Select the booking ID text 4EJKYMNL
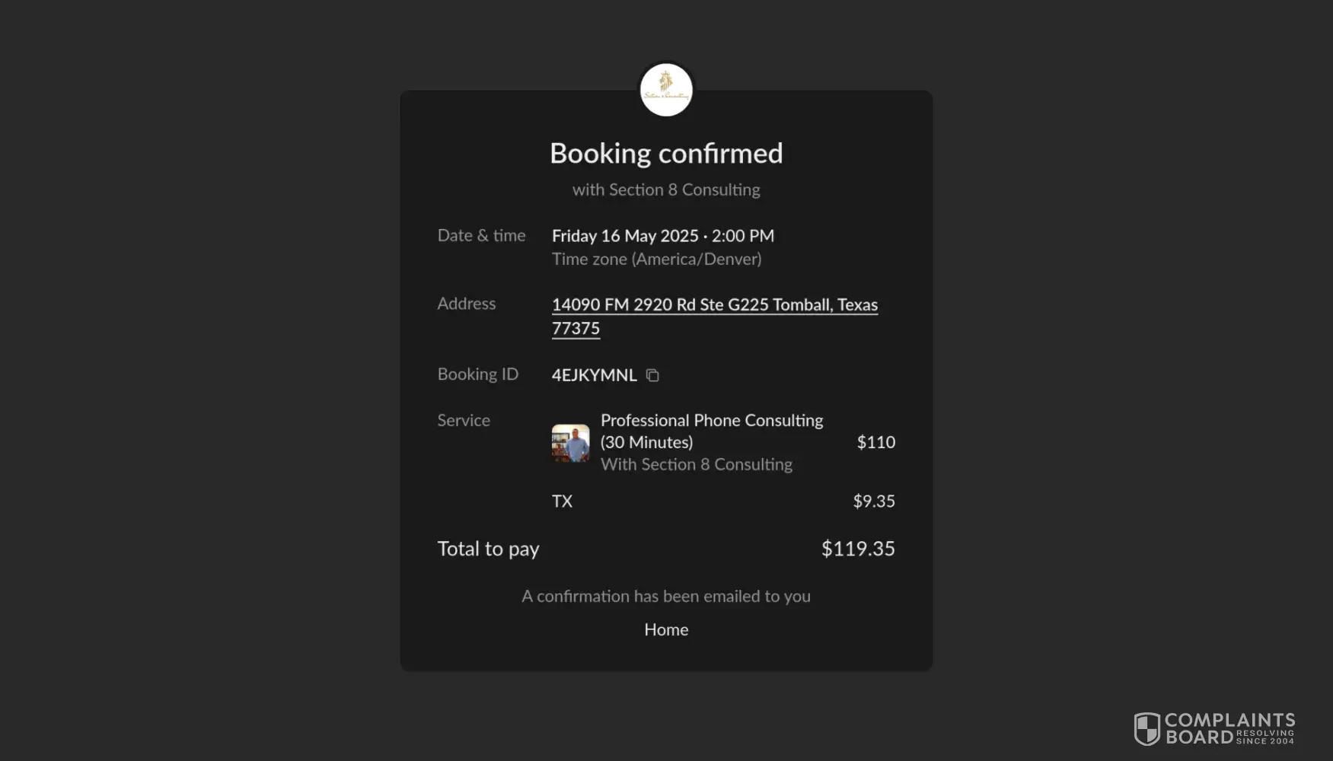This screenshot has width=1333, height=761. 594,375
